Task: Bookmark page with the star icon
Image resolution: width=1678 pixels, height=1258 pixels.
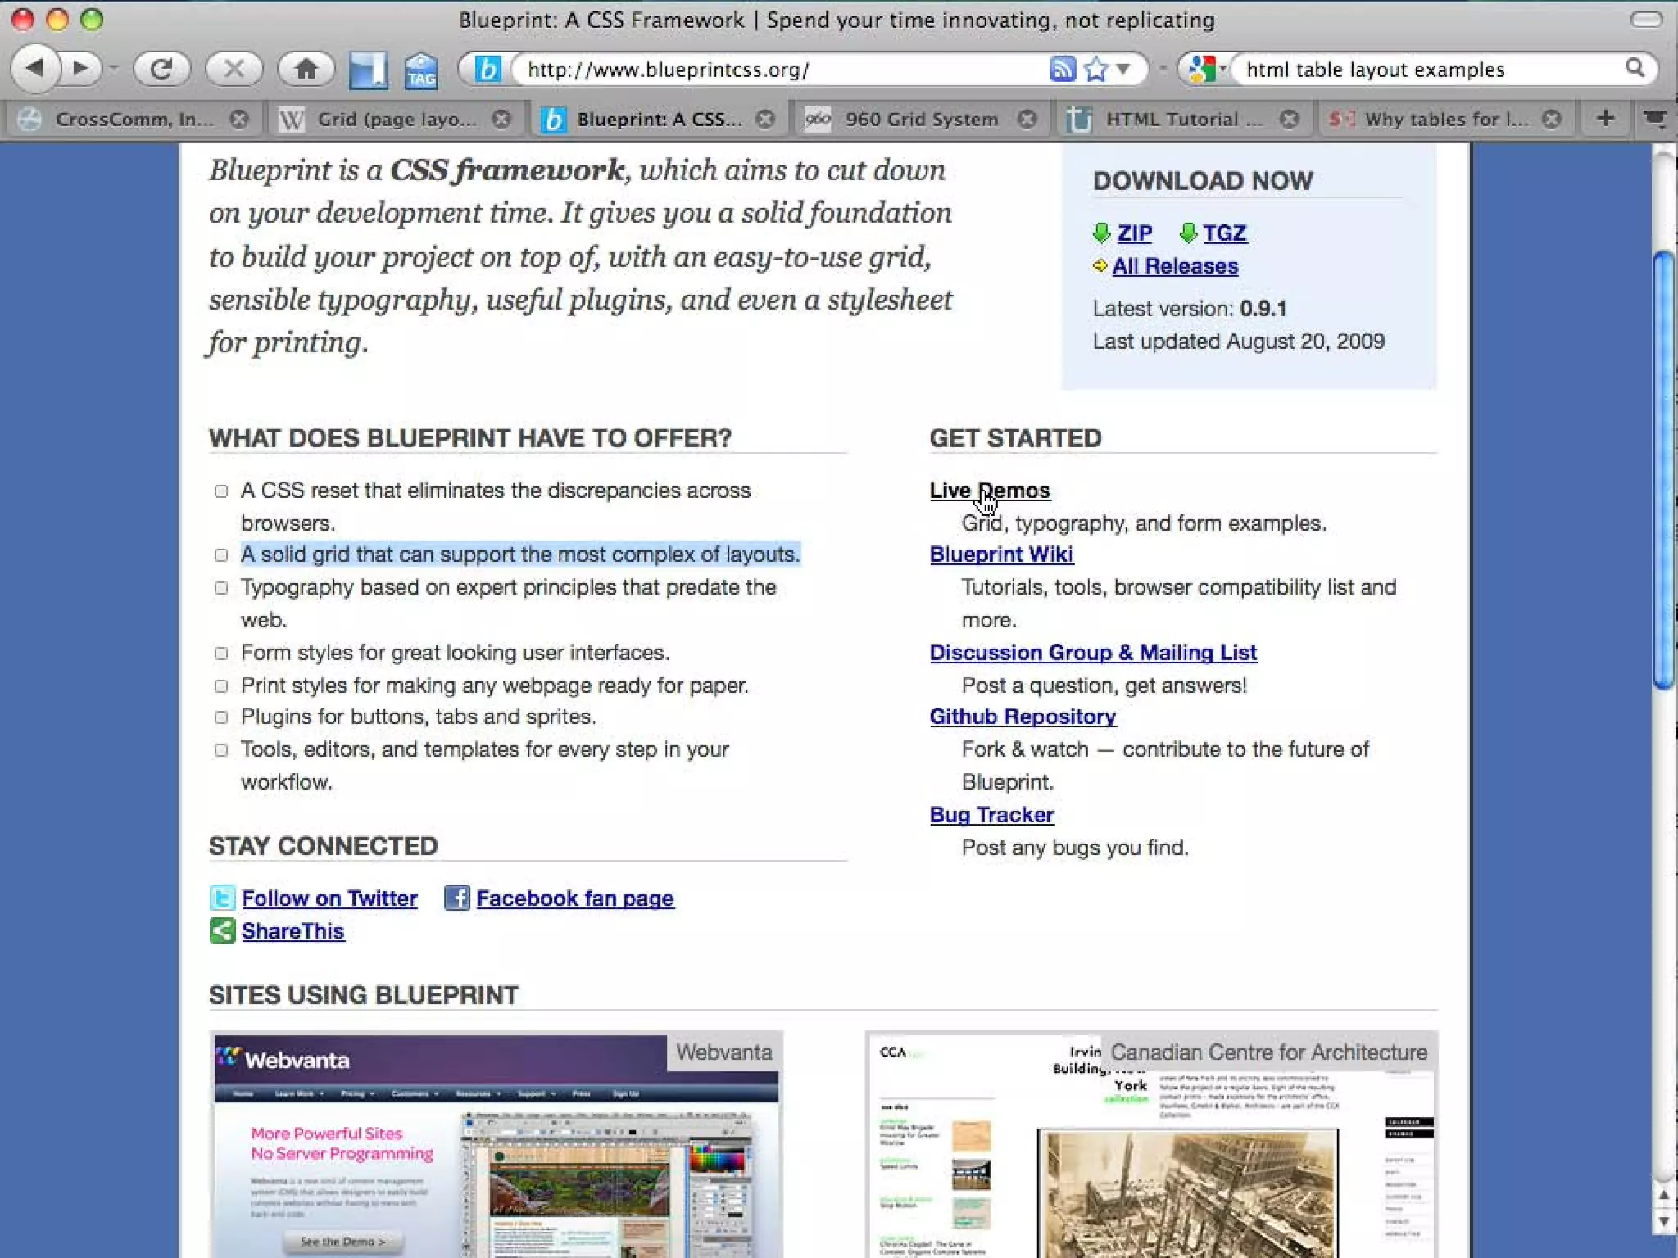Action: [1095, 69]
